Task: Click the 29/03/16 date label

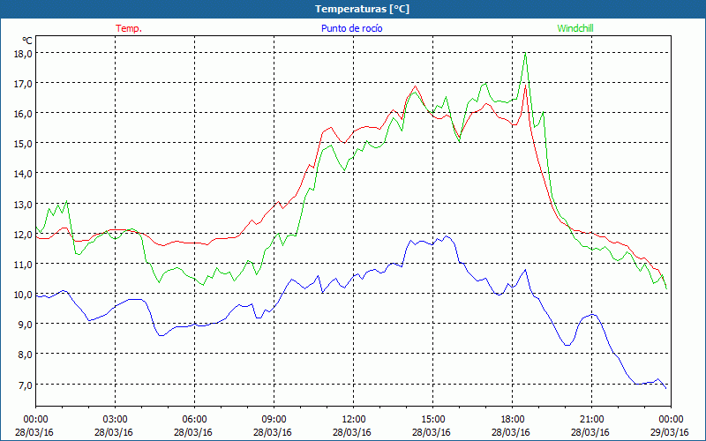Action: coord(670,432)
